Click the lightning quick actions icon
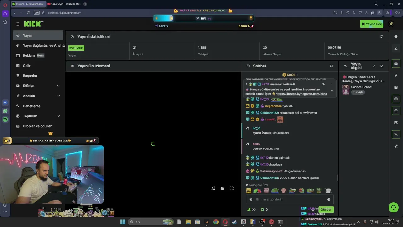This screenshot has width=403, height=227. [x=396, y=76]
